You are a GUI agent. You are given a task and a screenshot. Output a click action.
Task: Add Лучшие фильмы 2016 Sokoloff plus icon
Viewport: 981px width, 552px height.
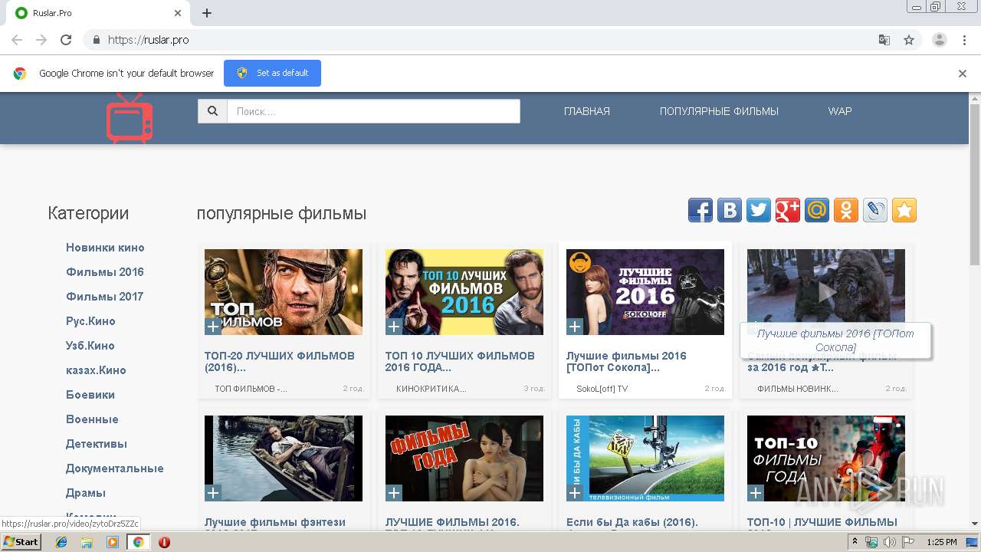[575, 327]
